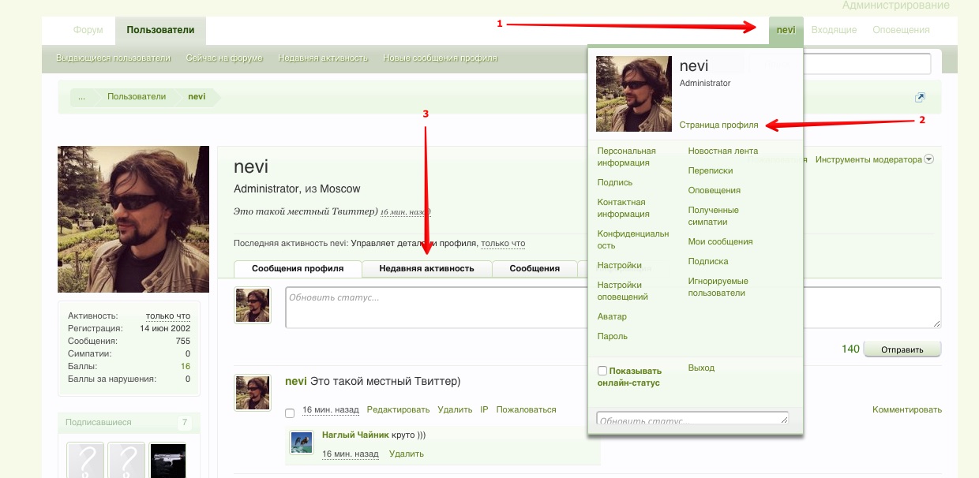Click nevi's small avatar beside status box
This screenshot has width=979, height=478.
point(253,305)
